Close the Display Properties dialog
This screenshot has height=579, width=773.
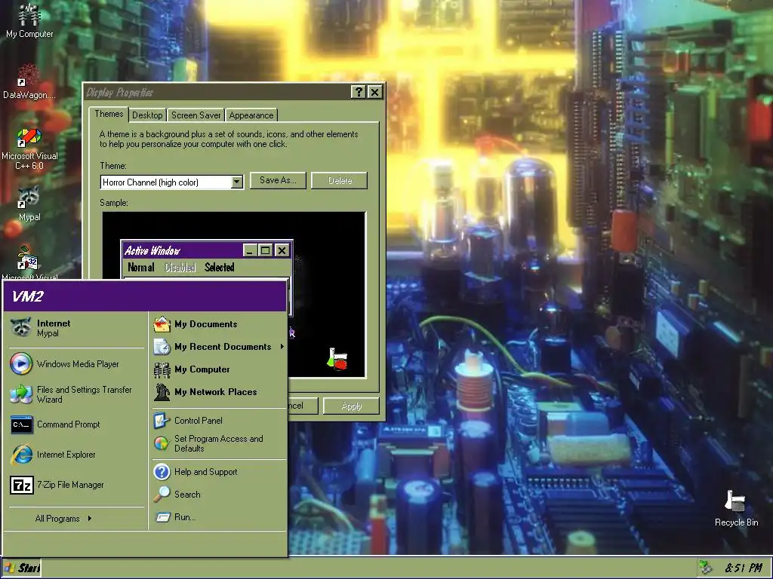[374, 92]
